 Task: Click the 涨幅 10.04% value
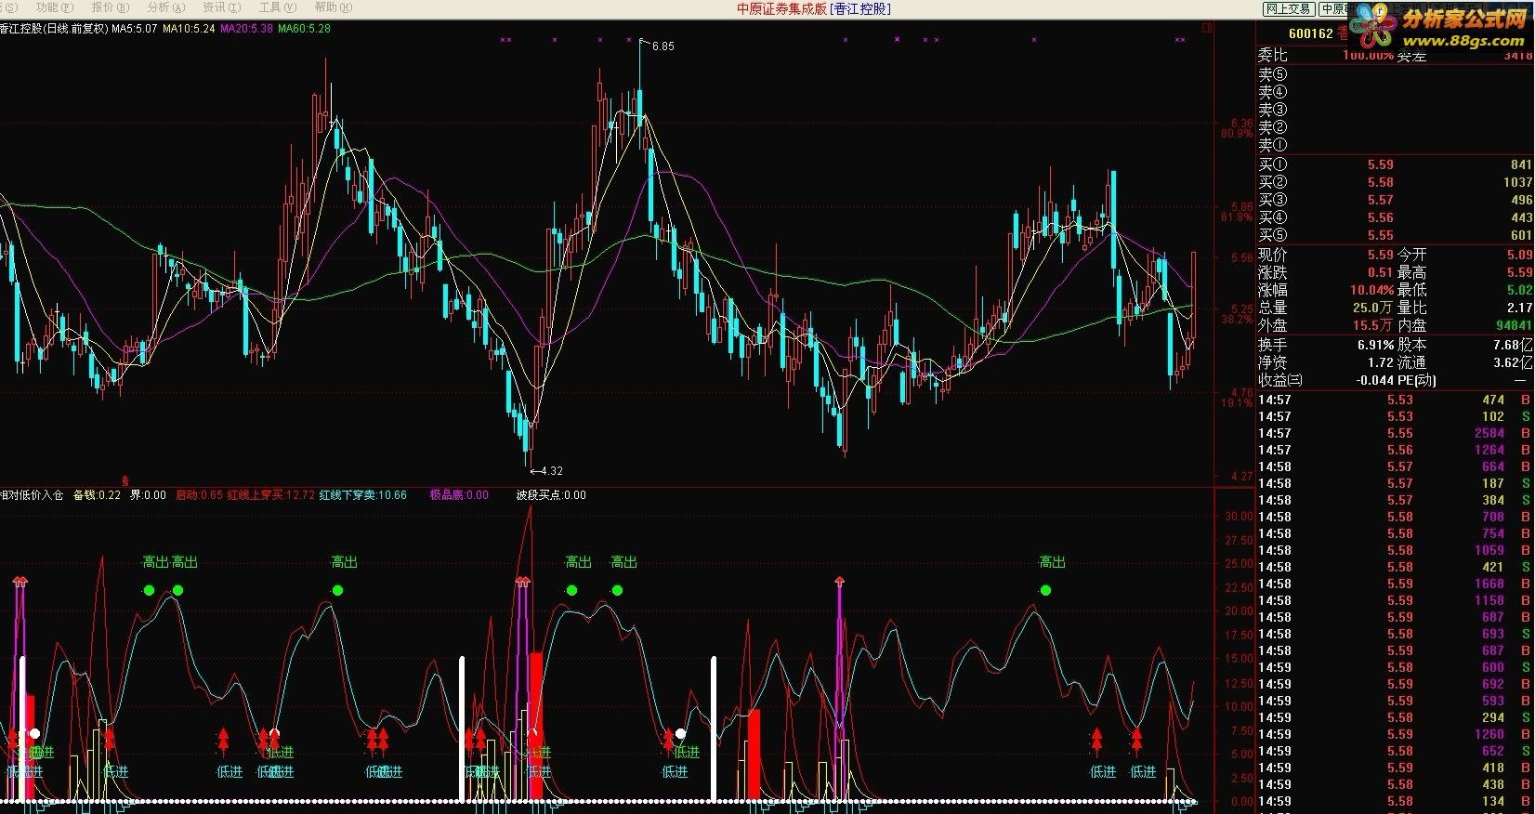(1371, 290)
